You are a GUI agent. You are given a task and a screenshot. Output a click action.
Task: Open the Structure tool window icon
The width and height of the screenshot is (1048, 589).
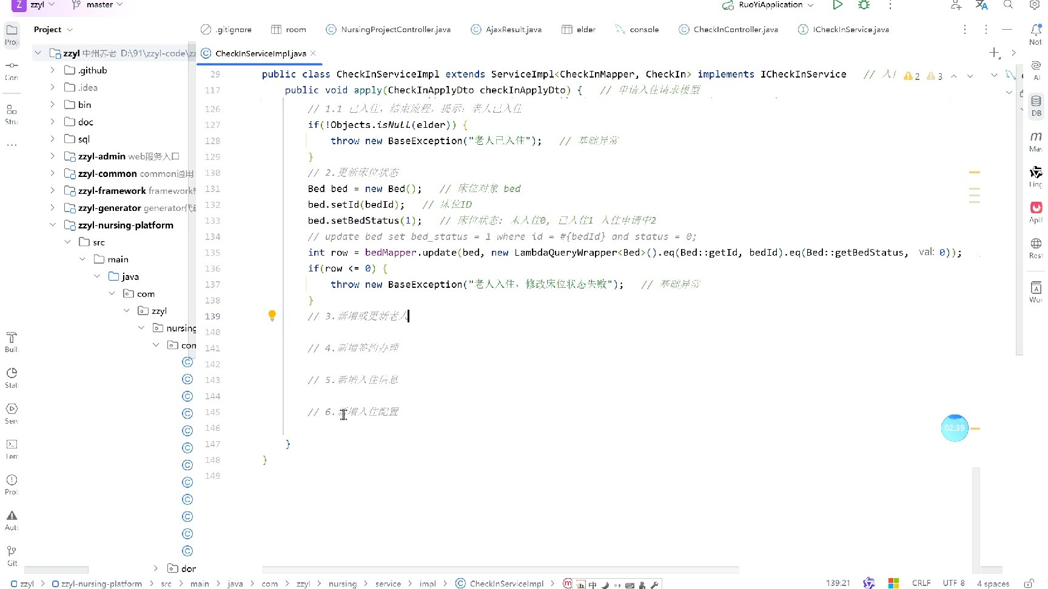(12, 114)
